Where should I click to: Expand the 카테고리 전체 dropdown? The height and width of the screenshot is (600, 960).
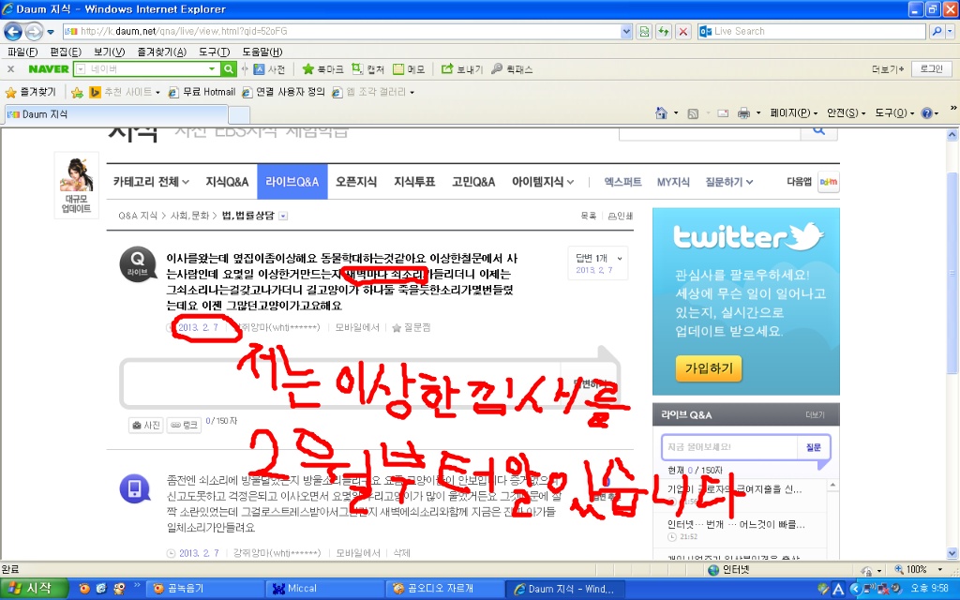[151, 182]
